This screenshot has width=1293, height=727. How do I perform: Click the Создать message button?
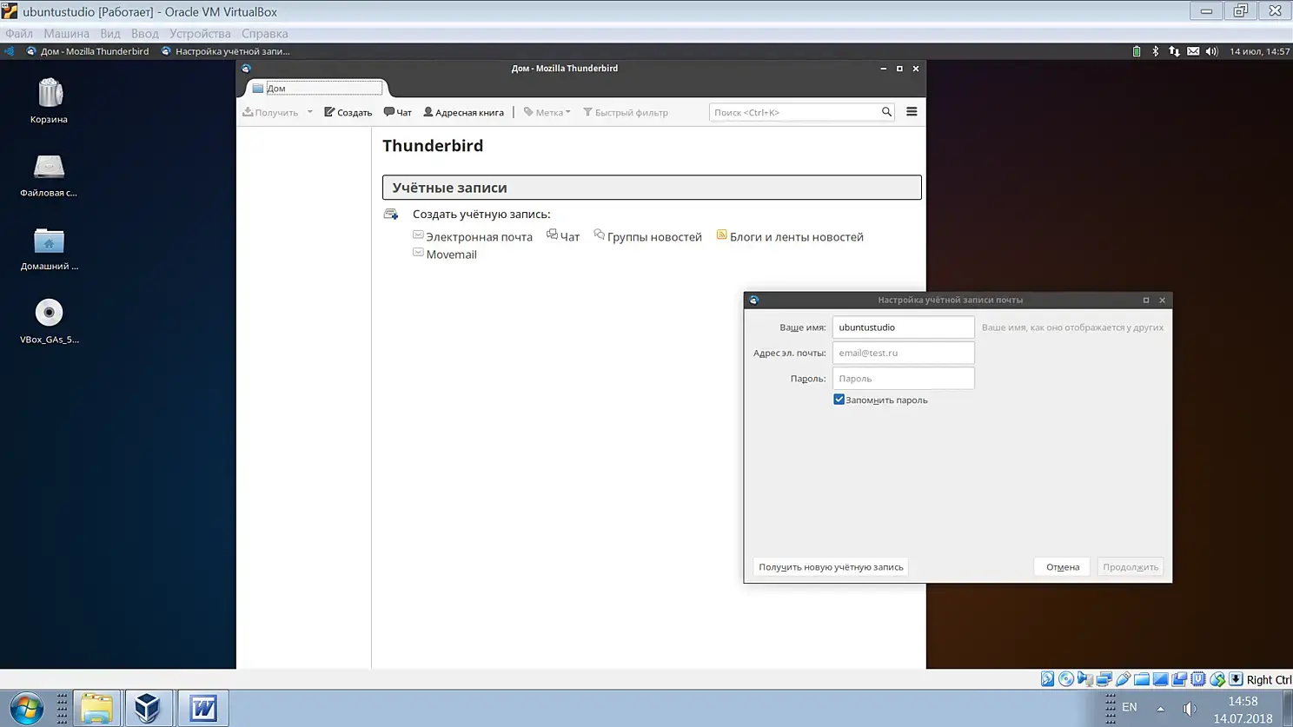tap(348, 112)
